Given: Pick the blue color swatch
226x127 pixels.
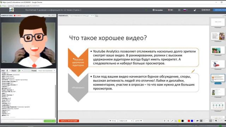Looking at the screenshot, I should [192, 121].
